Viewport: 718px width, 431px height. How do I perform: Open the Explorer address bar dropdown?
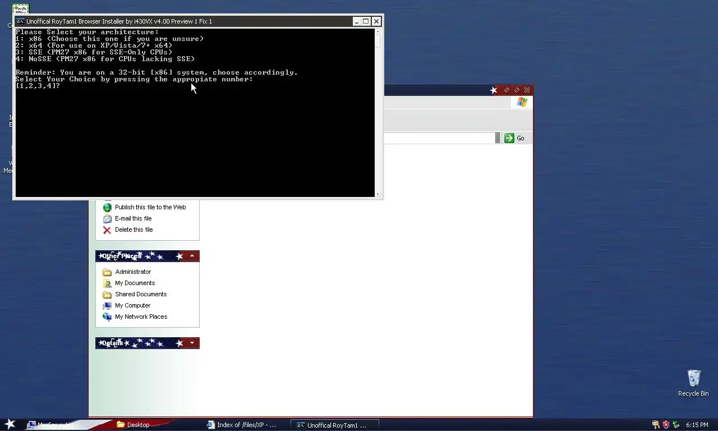coord(497,138)
